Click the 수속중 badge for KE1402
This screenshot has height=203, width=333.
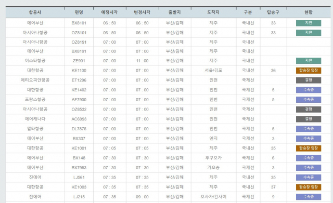309,90
